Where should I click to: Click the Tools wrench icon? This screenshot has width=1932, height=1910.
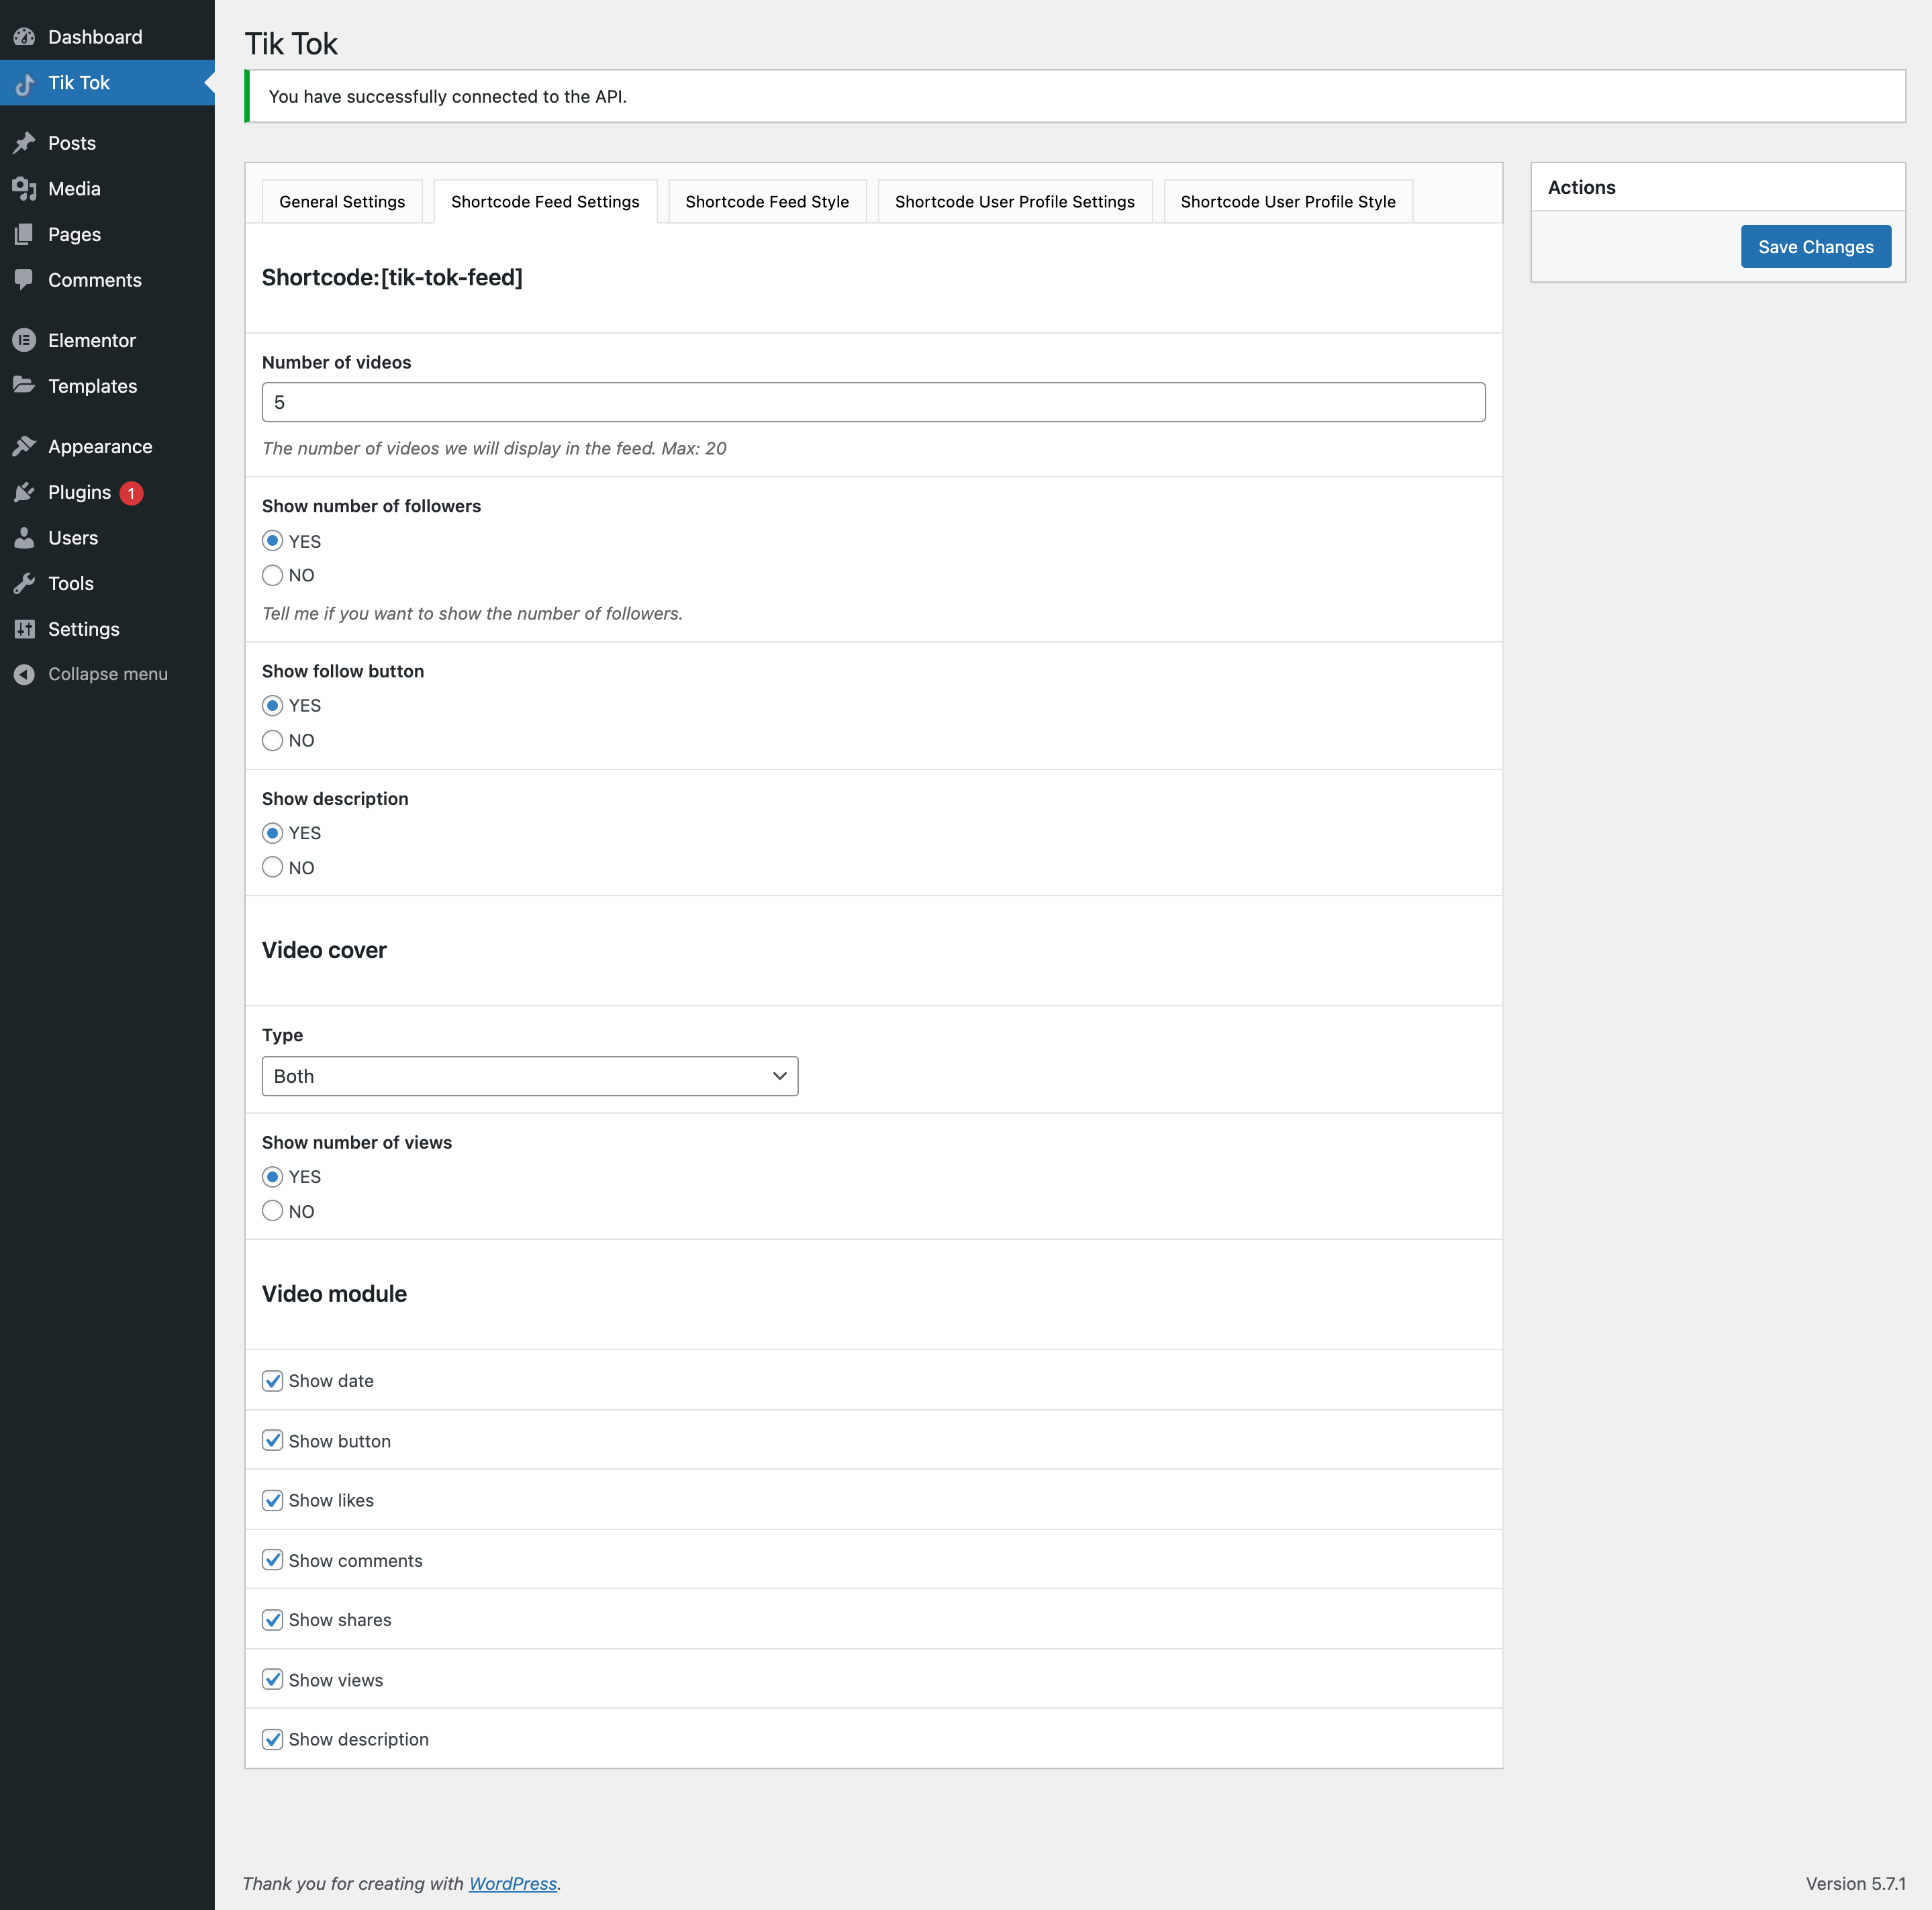pyautogui.click(x=25, y=583)
